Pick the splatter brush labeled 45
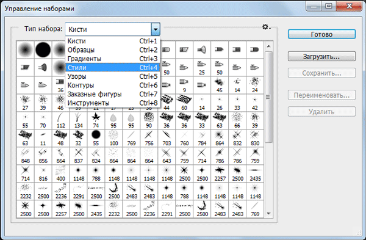Viewport: 366px width, 240px height. 220,85
